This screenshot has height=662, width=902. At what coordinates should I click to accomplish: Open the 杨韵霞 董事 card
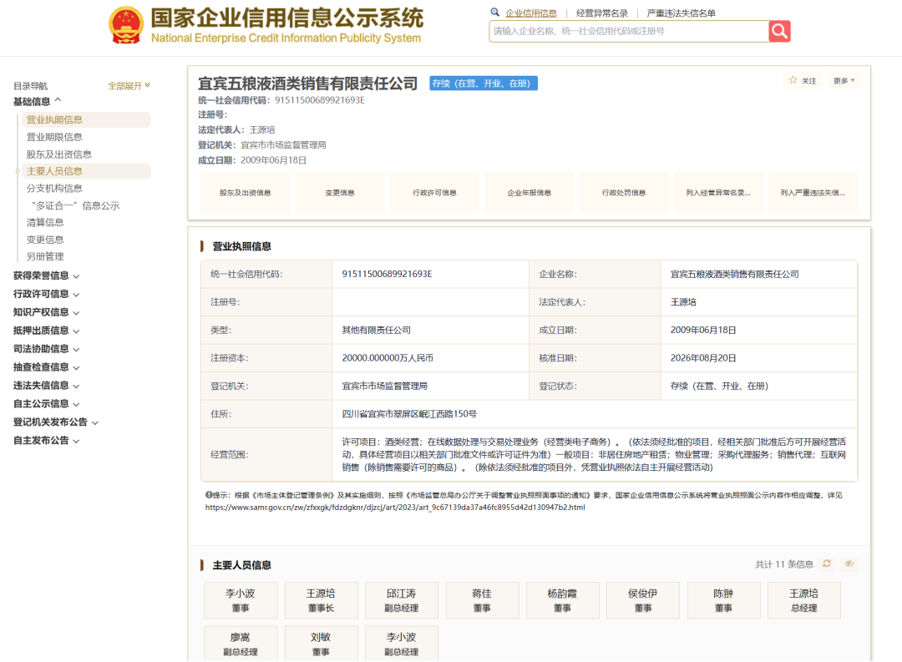[x=563, y=600]
